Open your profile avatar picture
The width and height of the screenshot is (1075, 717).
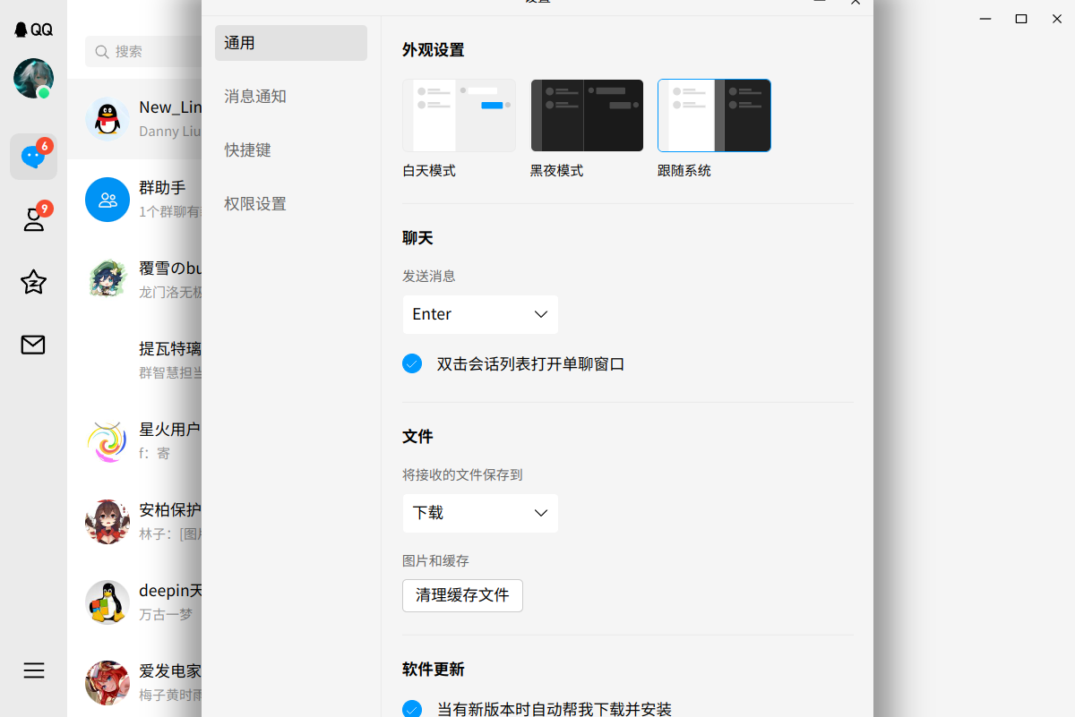(x=33, y=79)
